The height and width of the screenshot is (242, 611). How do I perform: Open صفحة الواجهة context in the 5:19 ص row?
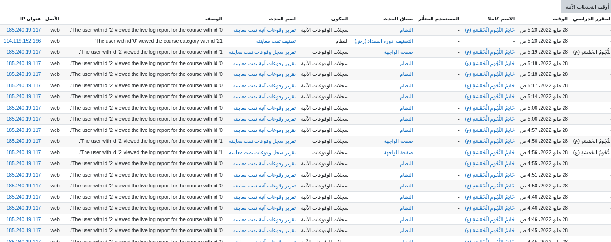tap(398, 52)
